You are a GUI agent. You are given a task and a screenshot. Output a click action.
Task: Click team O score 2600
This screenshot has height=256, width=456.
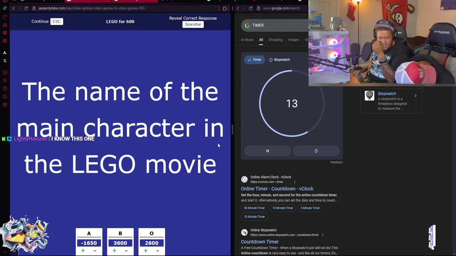pyautogui.click(x=151, y=243)
